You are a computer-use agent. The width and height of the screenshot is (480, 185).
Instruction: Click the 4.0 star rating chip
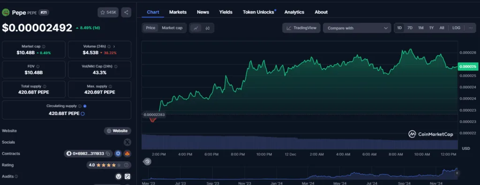(108, 165)
